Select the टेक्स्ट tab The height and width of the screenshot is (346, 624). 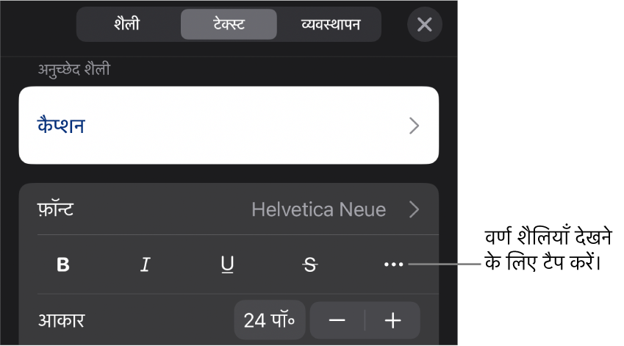[229, 24]
